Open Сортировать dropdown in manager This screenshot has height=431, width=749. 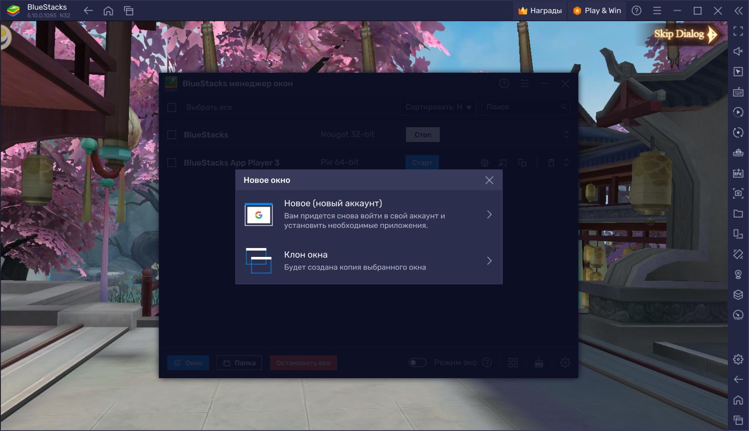coord(438,107)
